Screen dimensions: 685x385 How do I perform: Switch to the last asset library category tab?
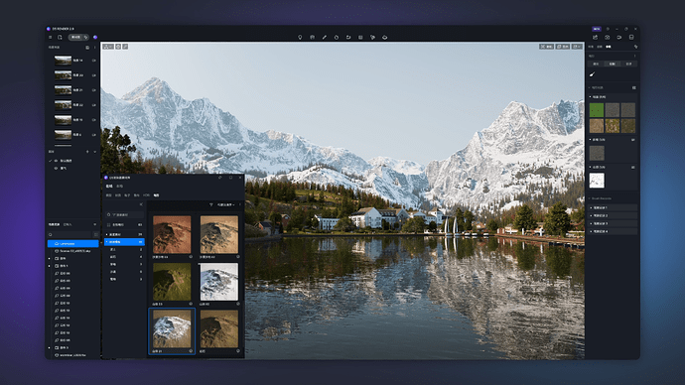tap(157, 195)
